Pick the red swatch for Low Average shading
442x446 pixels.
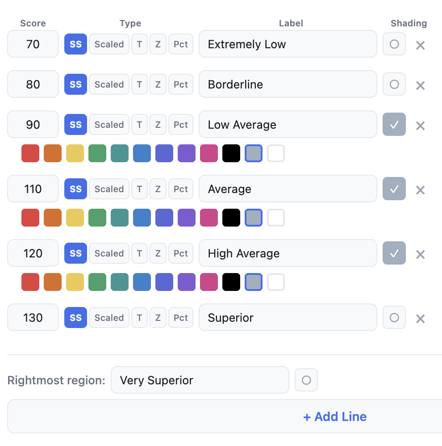coord(30,153)
